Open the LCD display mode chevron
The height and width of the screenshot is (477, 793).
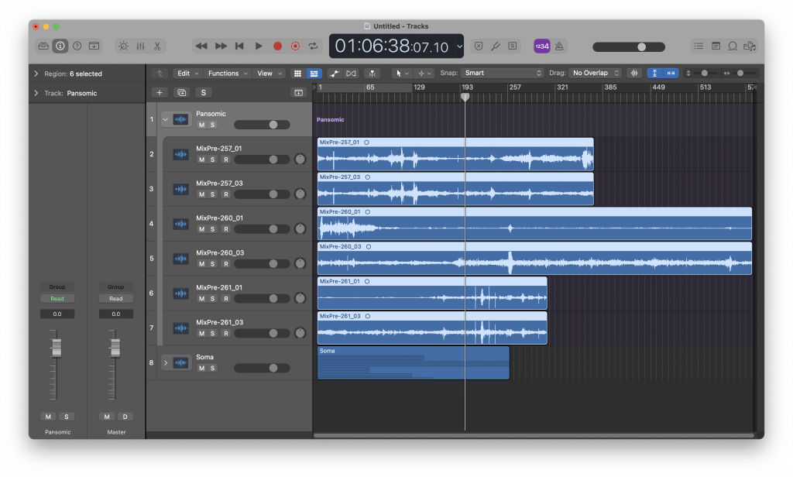click(459, 46)
